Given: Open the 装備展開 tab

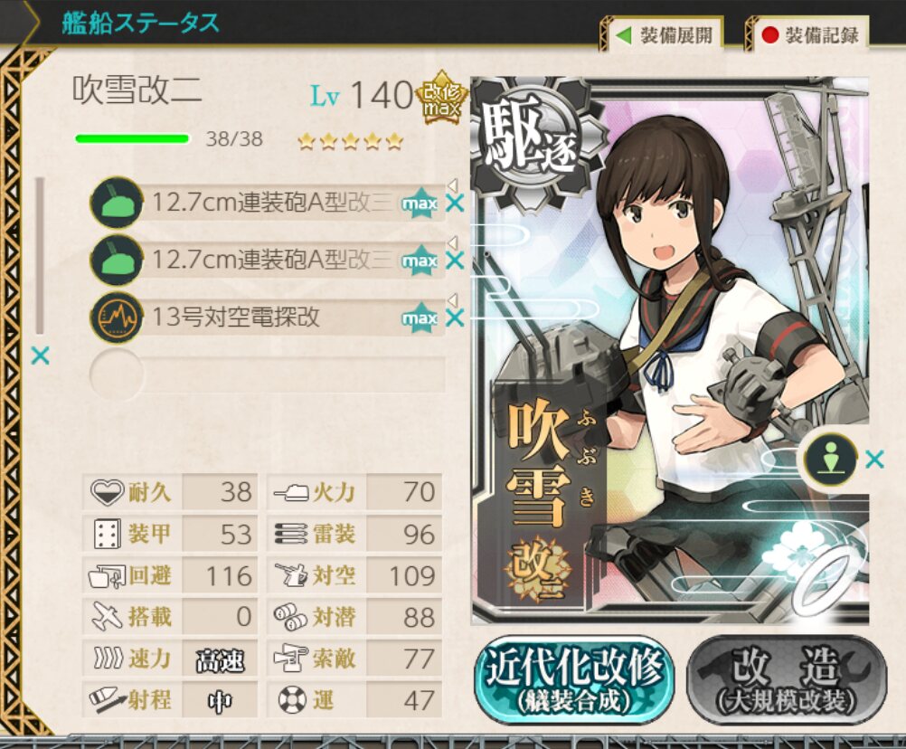Looking at the screenshot, I should tap(665, 35).
